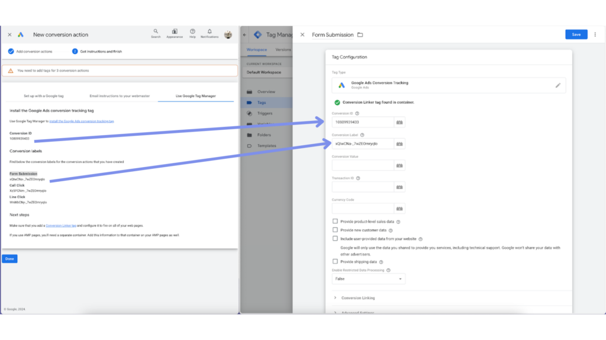
Task: Click the help icon next to Transaction ID
Action: (358, 178)
